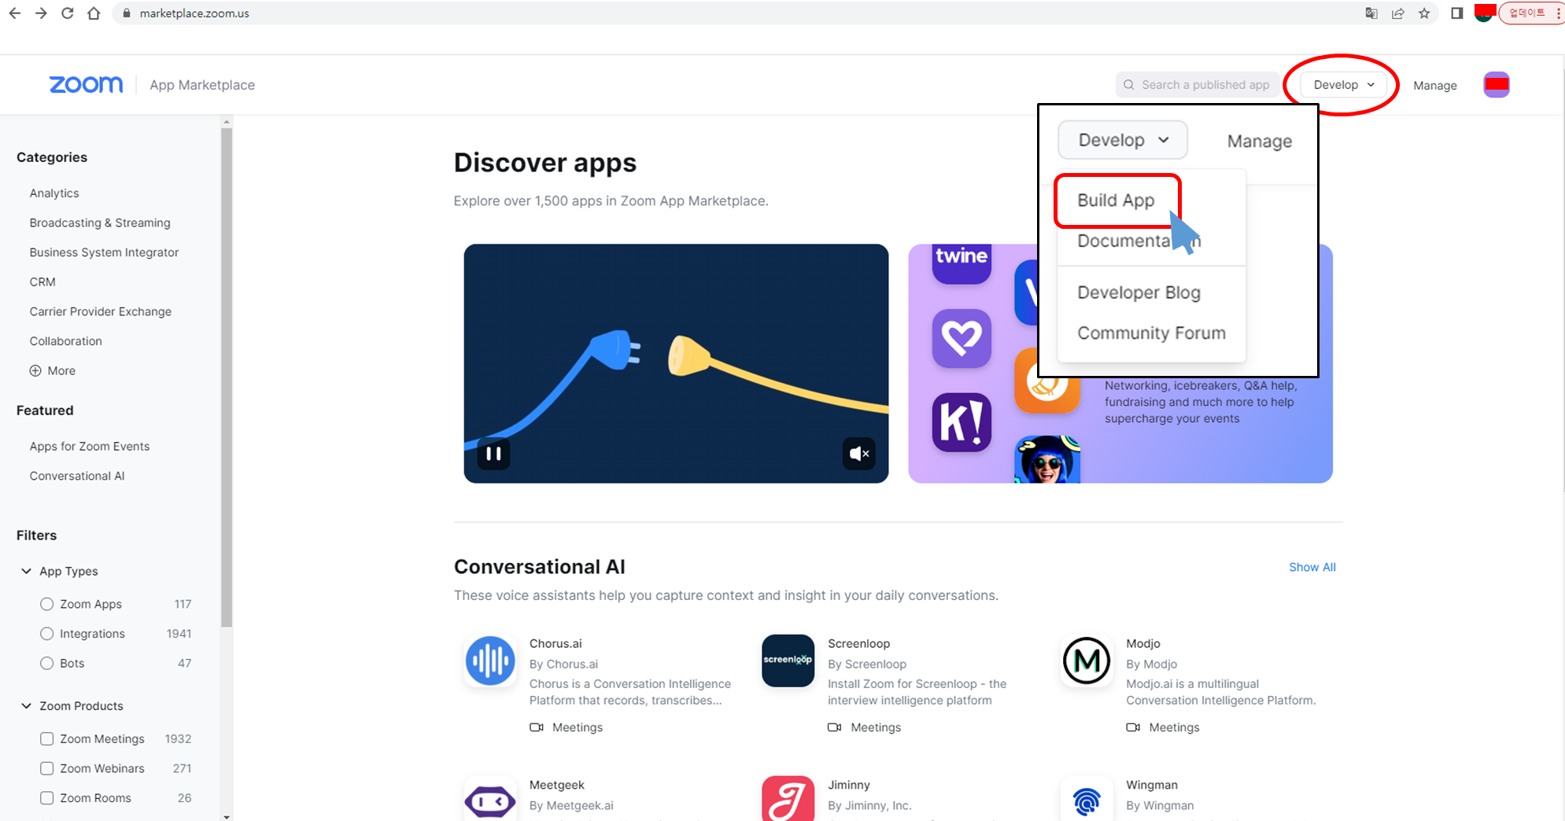Viewport: 1565px width, 821px height.
Task: Bookmark this page with the star
Action: (1424, 13)
